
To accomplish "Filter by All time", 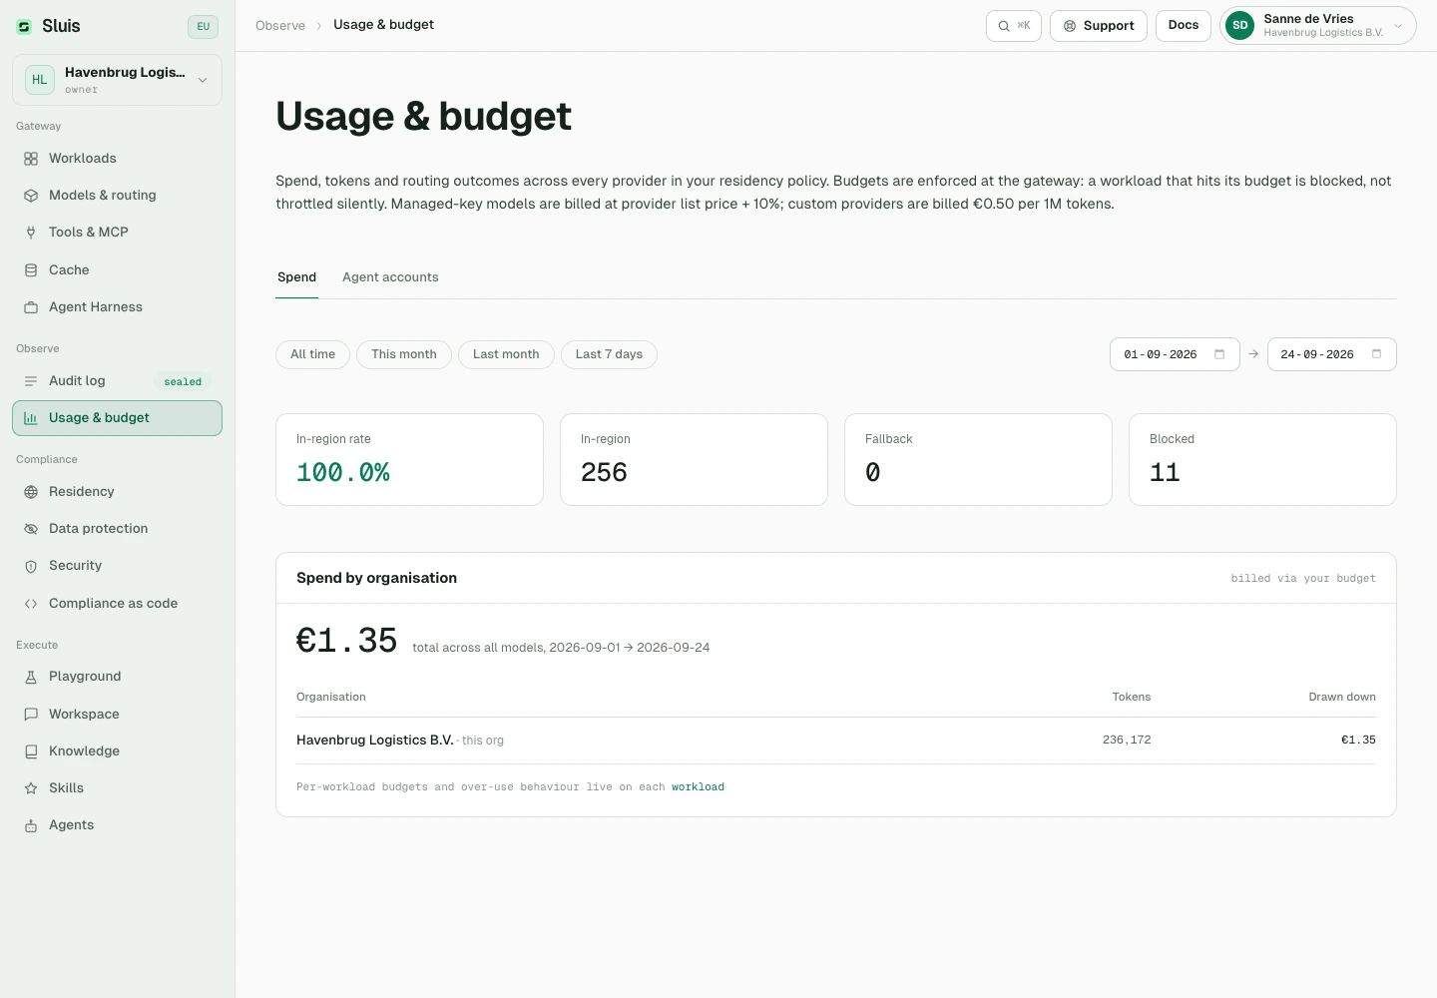I will pyautogui.click(x=312, y=354).
